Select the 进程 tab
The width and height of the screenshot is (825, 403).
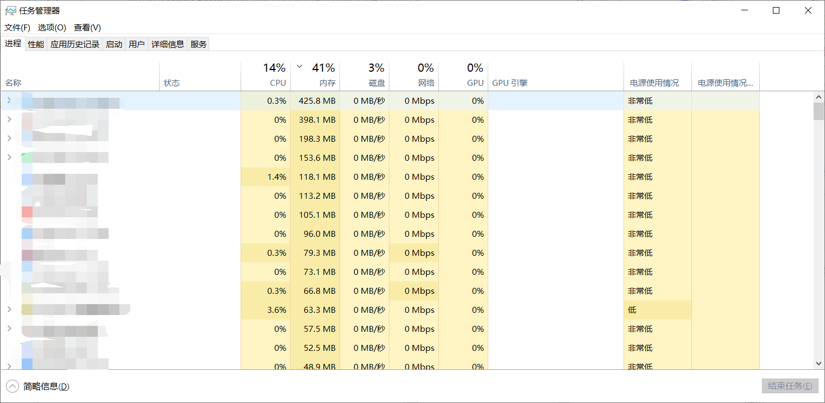click(x=13, y=43)
